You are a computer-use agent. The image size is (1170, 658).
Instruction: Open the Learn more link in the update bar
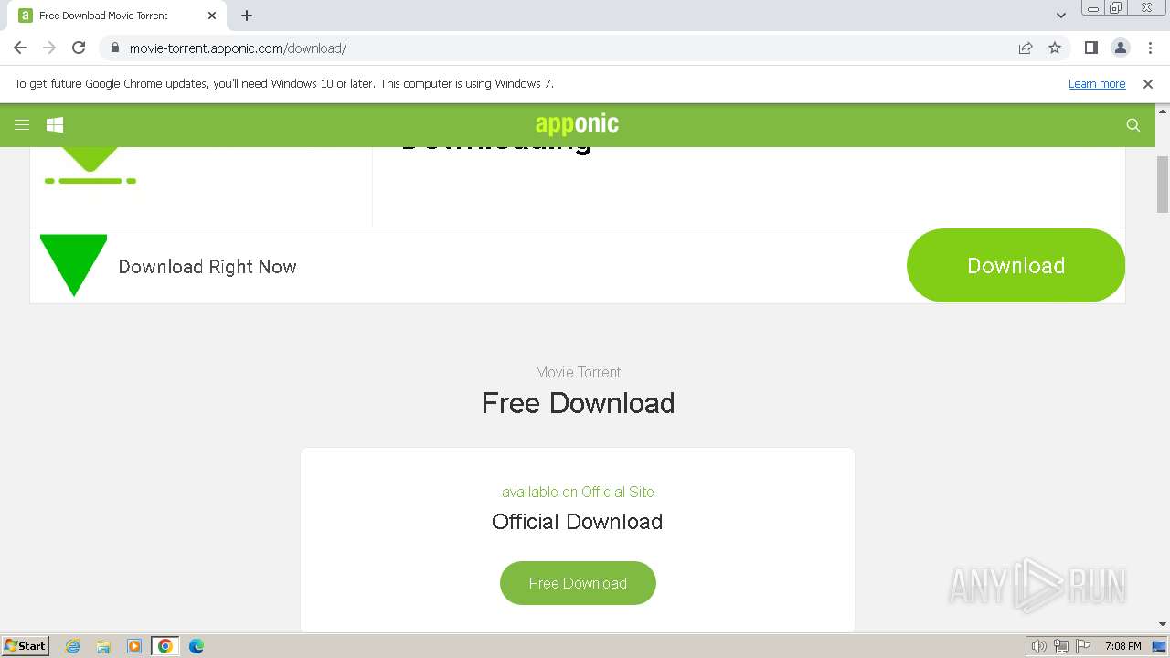click(1097, 84)
